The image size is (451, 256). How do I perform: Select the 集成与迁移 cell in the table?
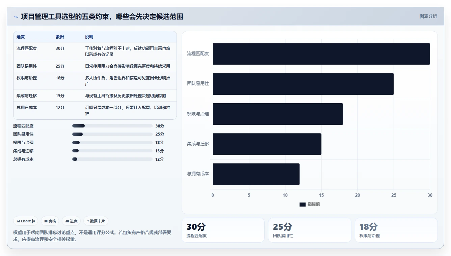(27, 96)
